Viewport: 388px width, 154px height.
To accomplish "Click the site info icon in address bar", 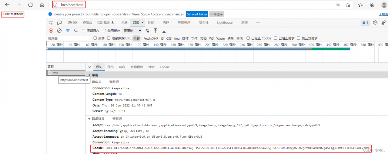I will [x=55, y=5].
